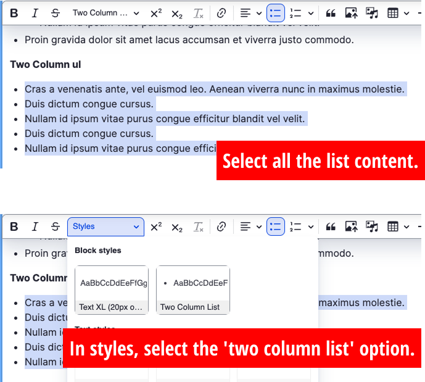Image resolution: width=425 pixels, height=382 pixels.
Task: Close the open Styles dropdown
Action: tap(105, 226)
